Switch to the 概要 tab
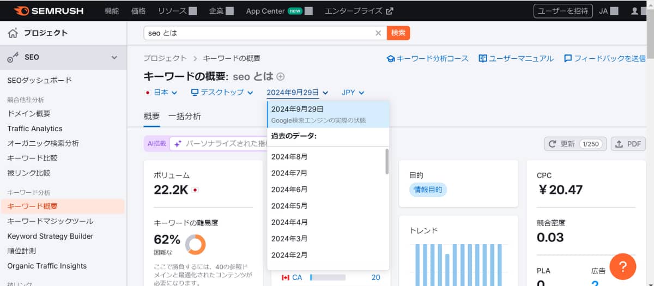Screen dimensions: 654x286 [x=152, y=116]
